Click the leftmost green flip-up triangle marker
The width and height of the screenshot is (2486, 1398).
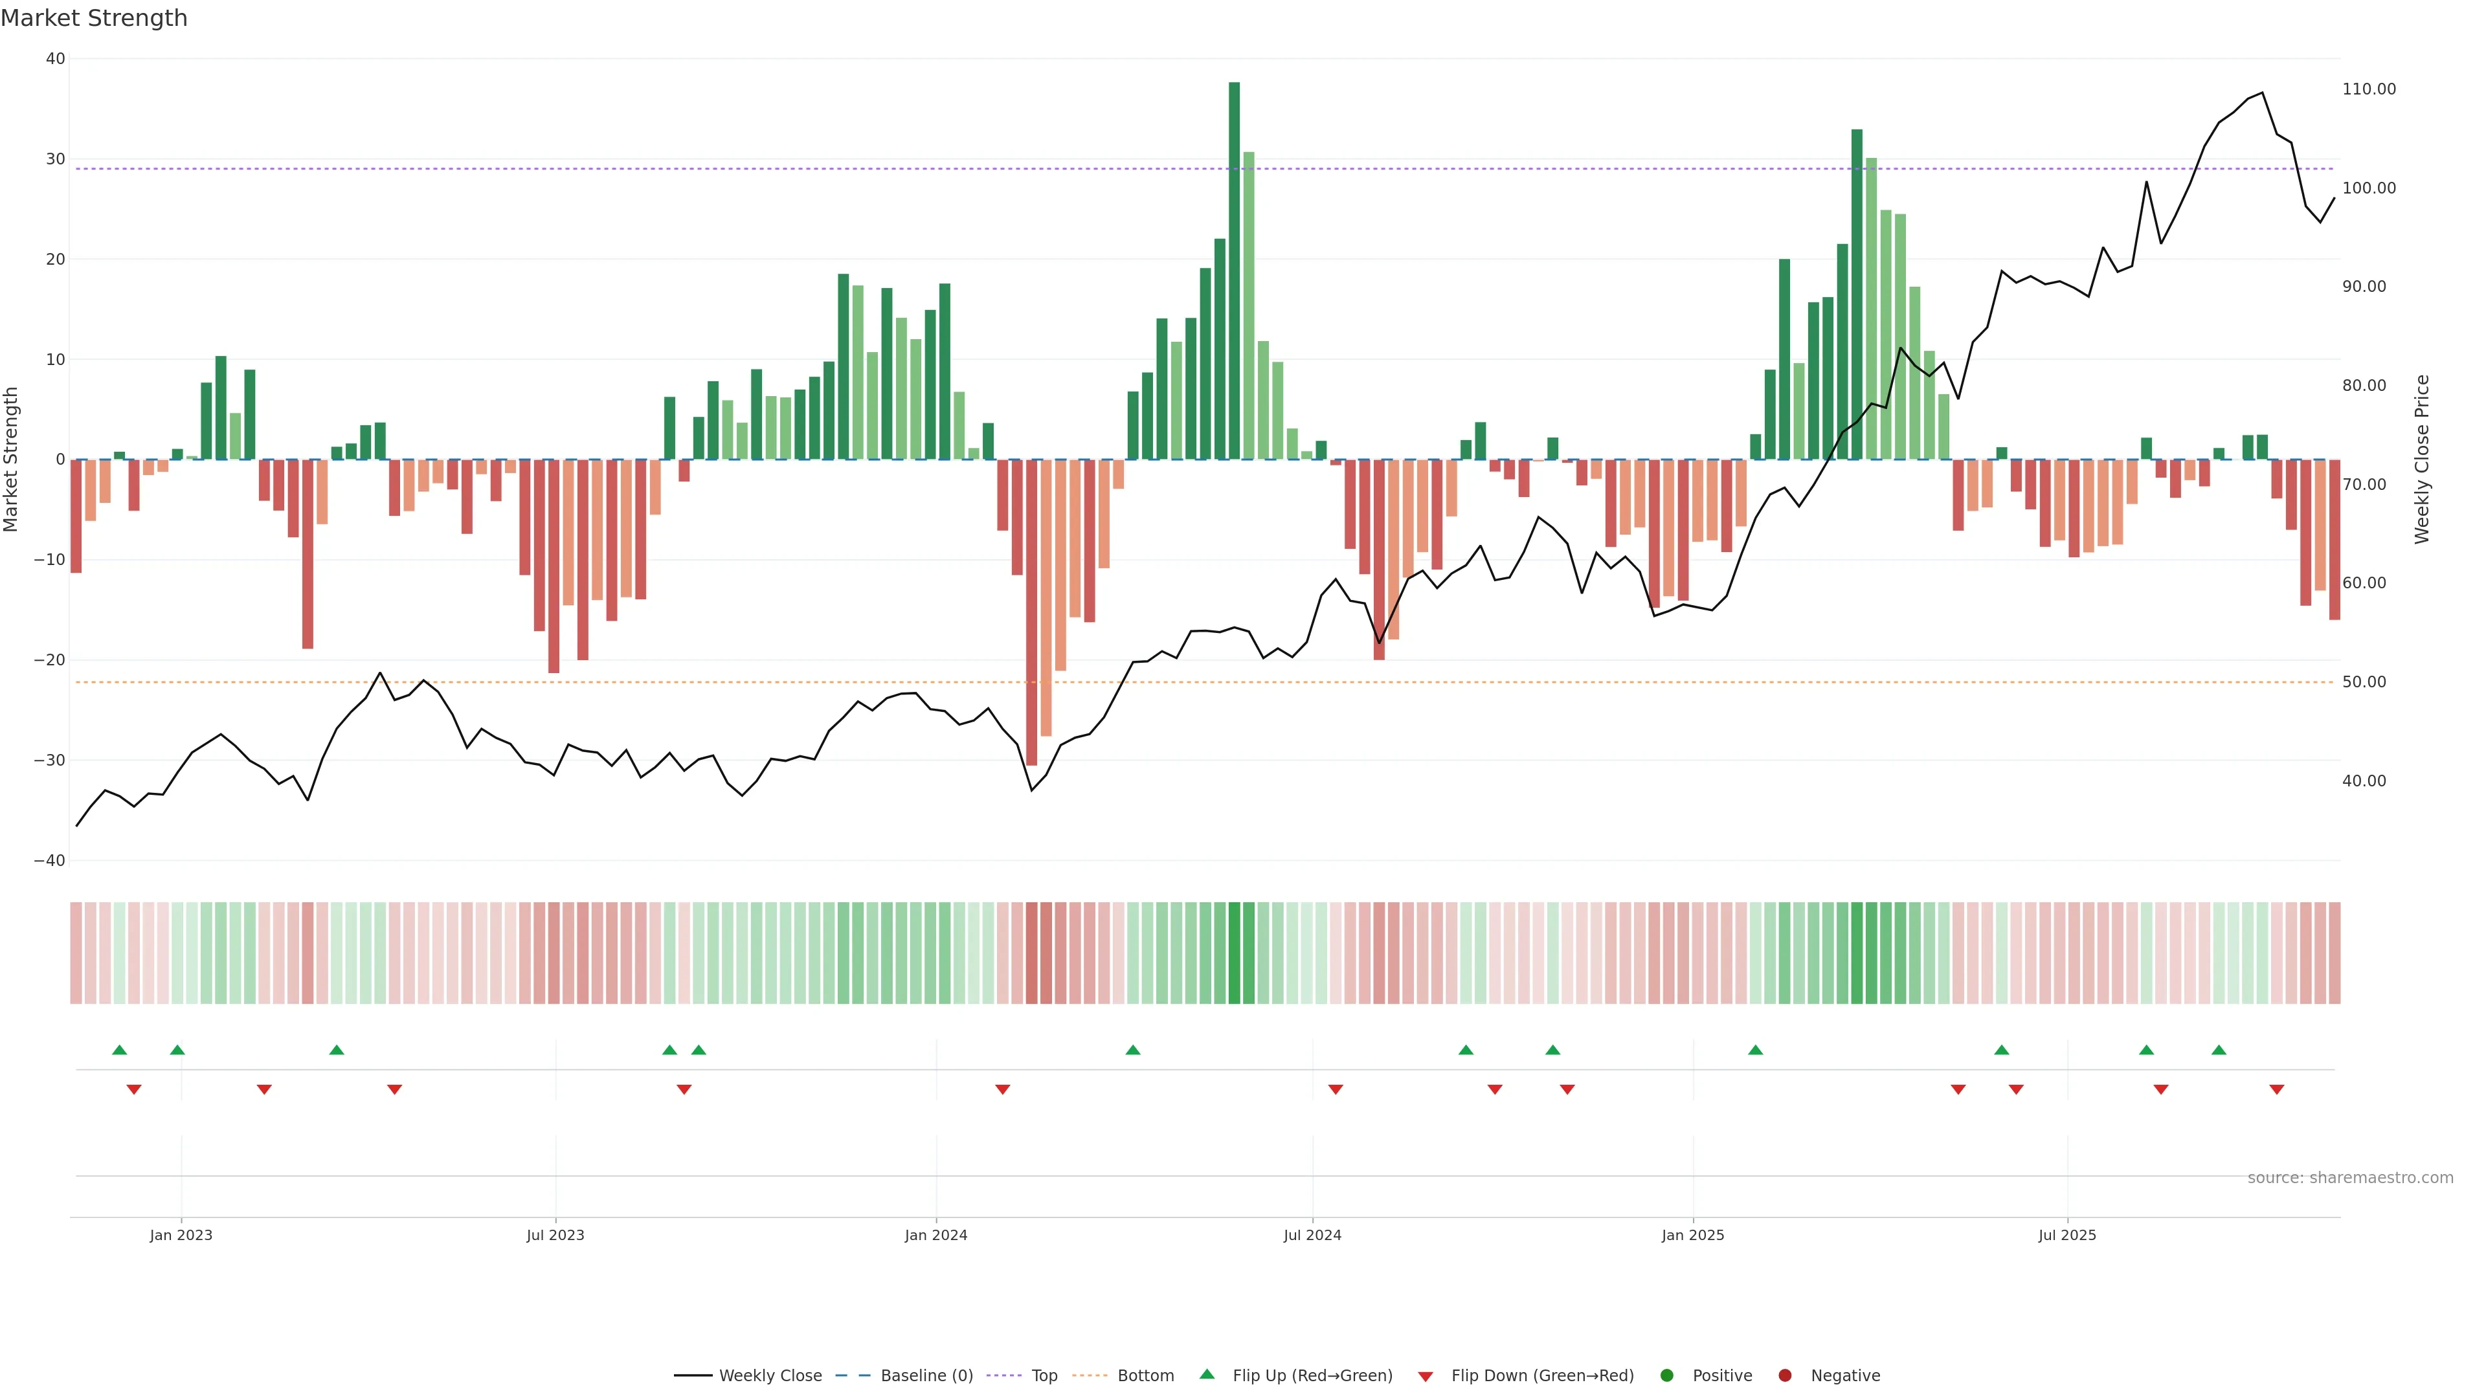[120, 1050]
